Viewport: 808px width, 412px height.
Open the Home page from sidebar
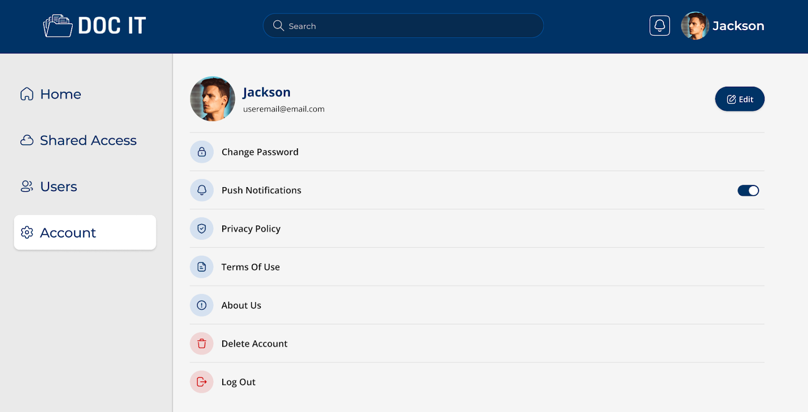pyautogui.click(x=50, y=94)
